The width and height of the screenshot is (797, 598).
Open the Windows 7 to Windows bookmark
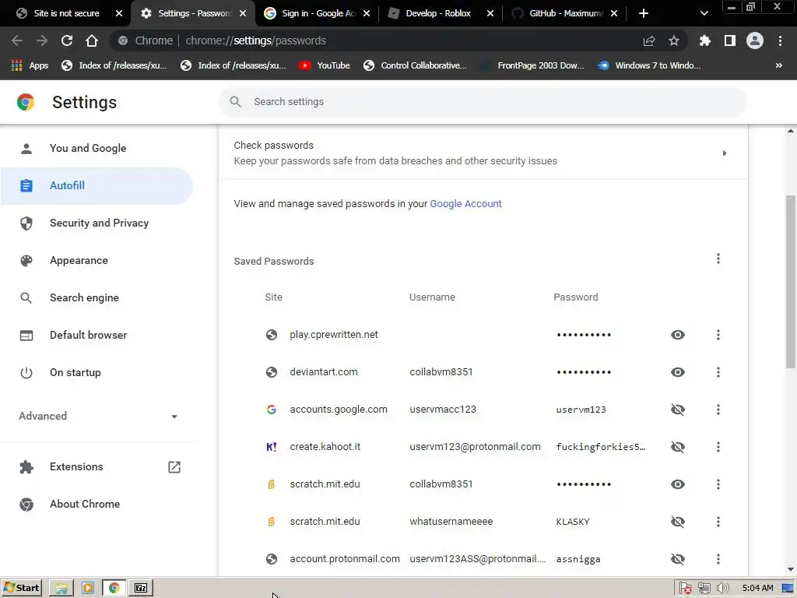[649, 65]
